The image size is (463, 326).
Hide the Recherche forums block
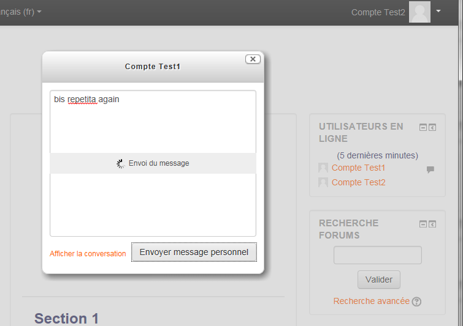(x=423, y=224)
